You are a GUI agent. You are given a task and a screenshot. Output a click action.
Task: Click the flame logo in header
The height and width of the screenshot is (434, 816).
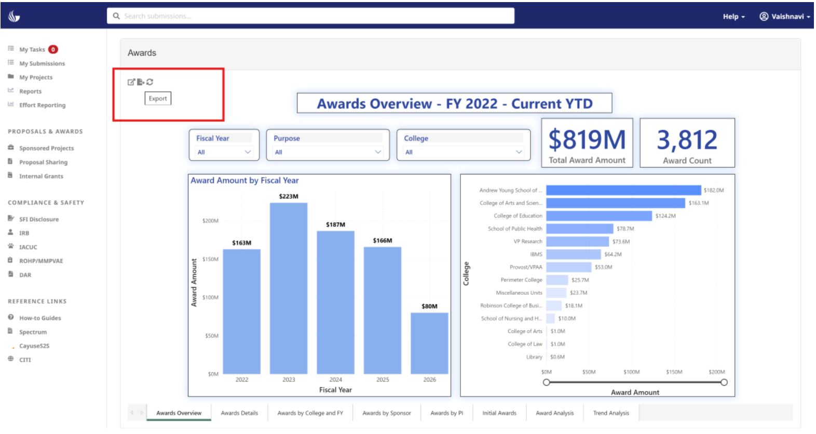pos(14,17)
